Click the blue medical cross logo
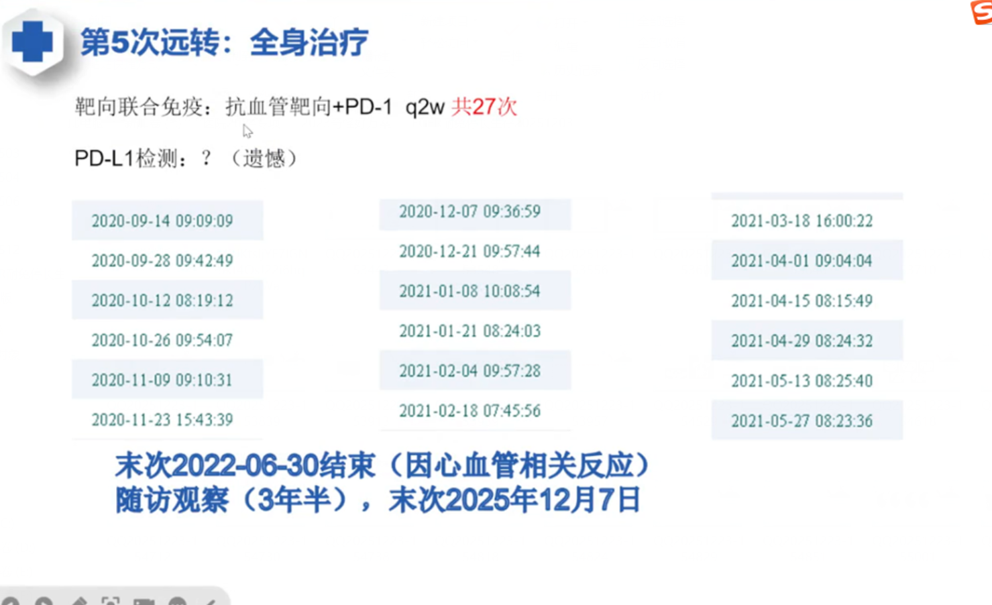The image size is (992, 605). pyautogui.click(x=32, y=42)
